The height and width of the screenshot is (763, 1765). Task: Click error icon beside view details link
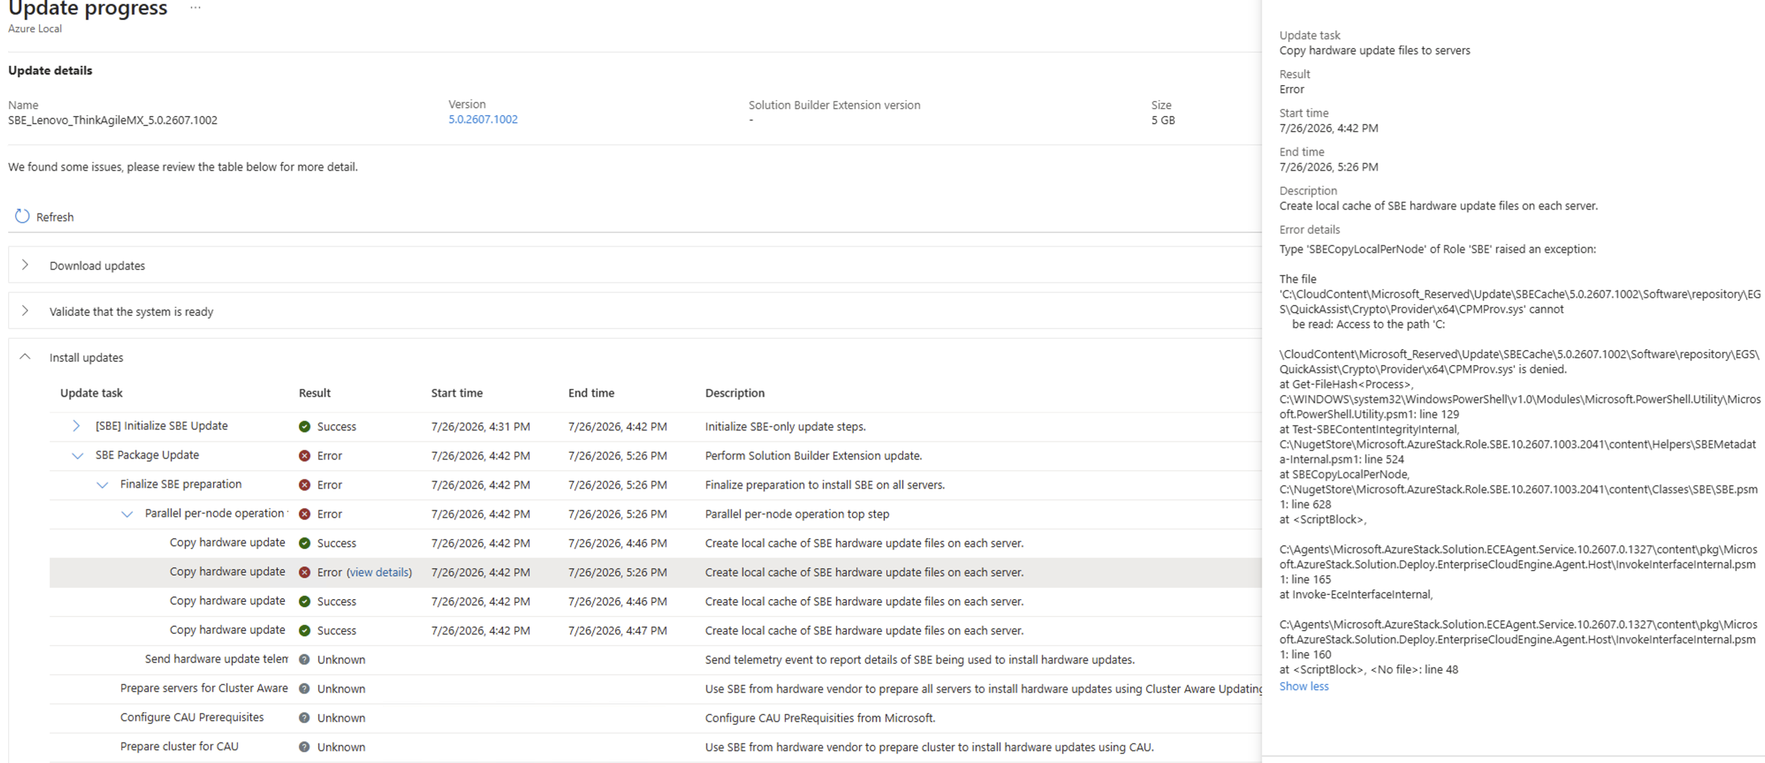pos(304,572)
